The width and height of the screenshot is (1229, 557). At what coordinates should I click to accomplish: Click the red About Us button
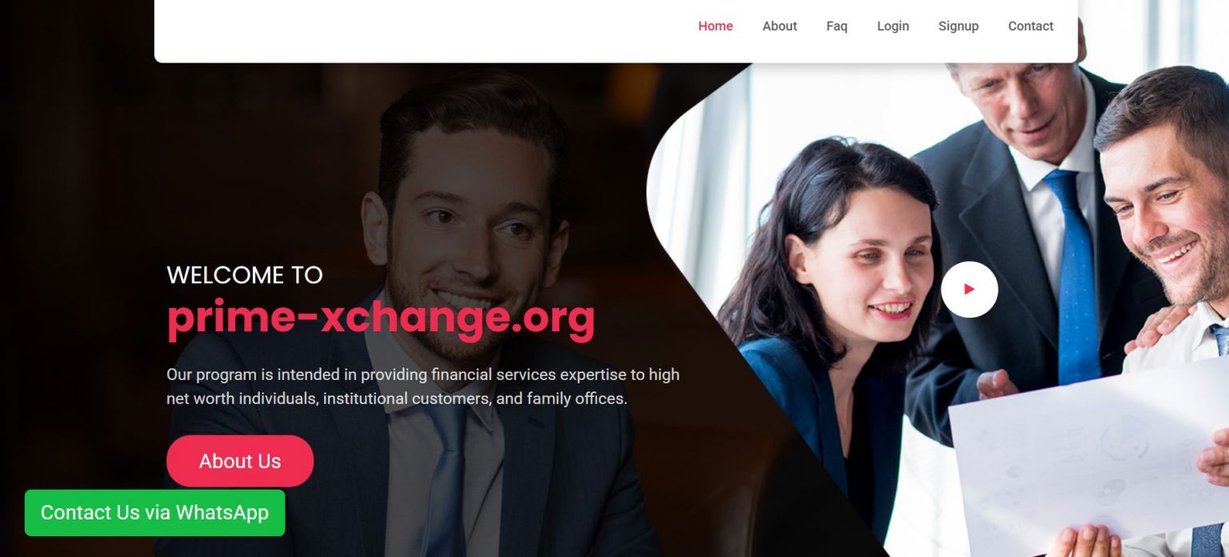[240, 461]
